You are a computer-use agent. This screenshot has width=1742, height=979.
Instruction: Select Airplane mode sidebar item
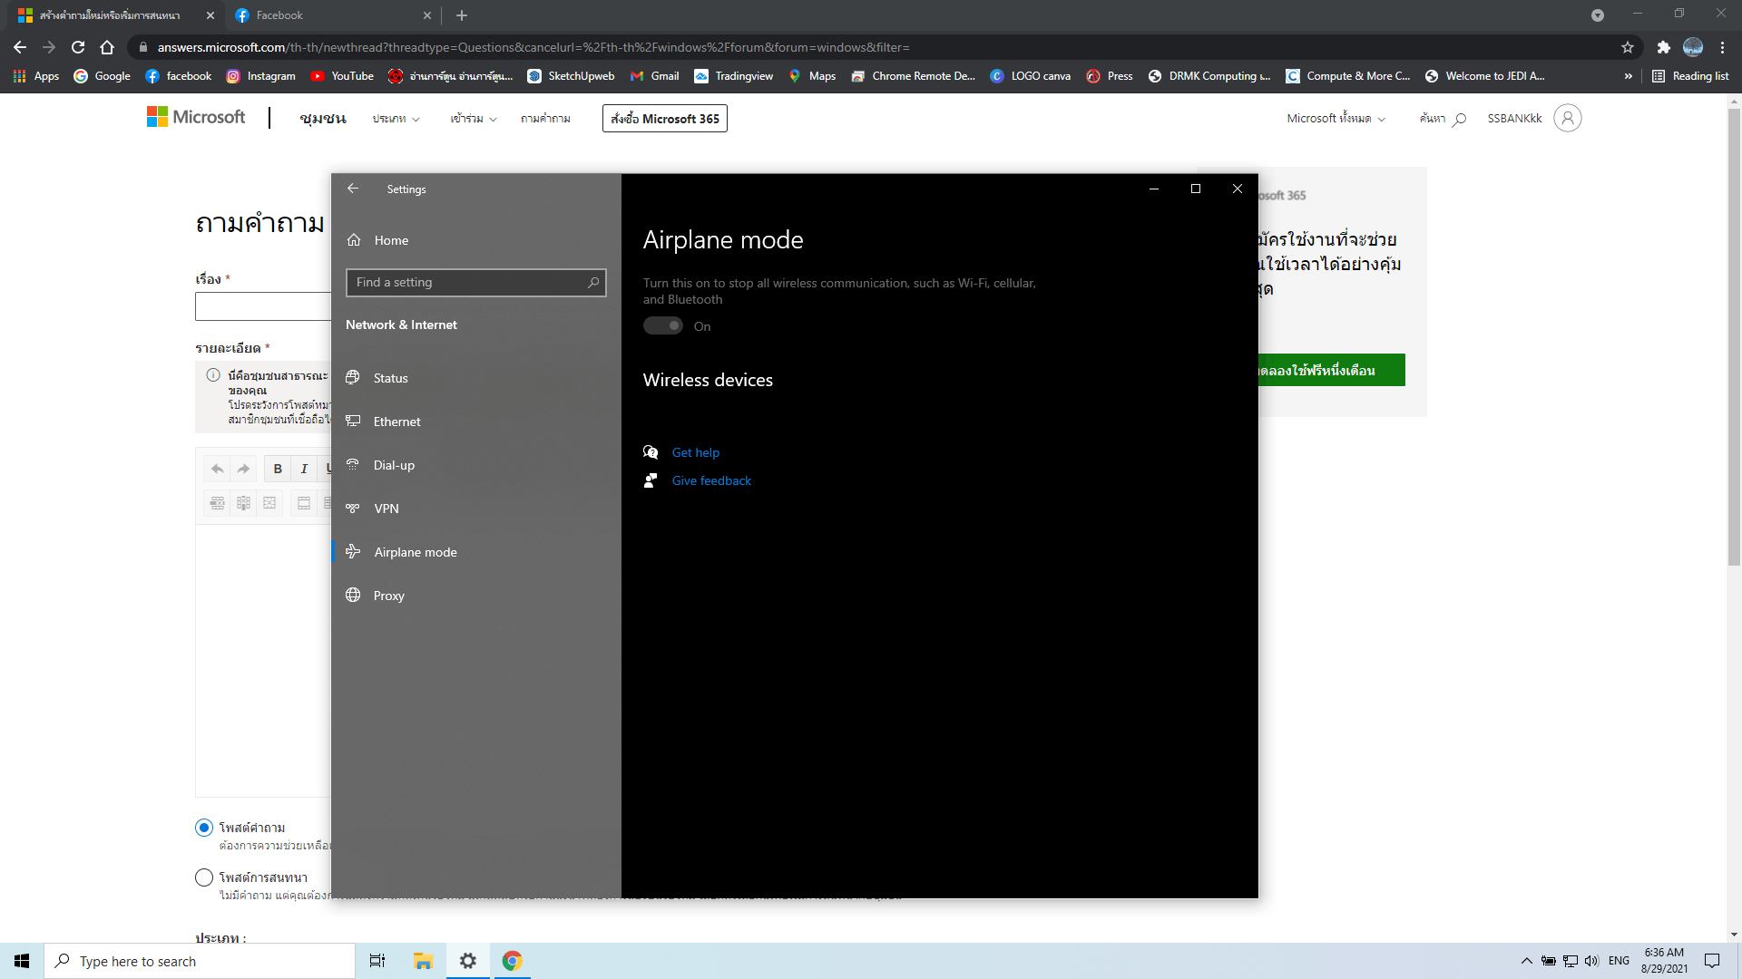[x=415, y=552]
